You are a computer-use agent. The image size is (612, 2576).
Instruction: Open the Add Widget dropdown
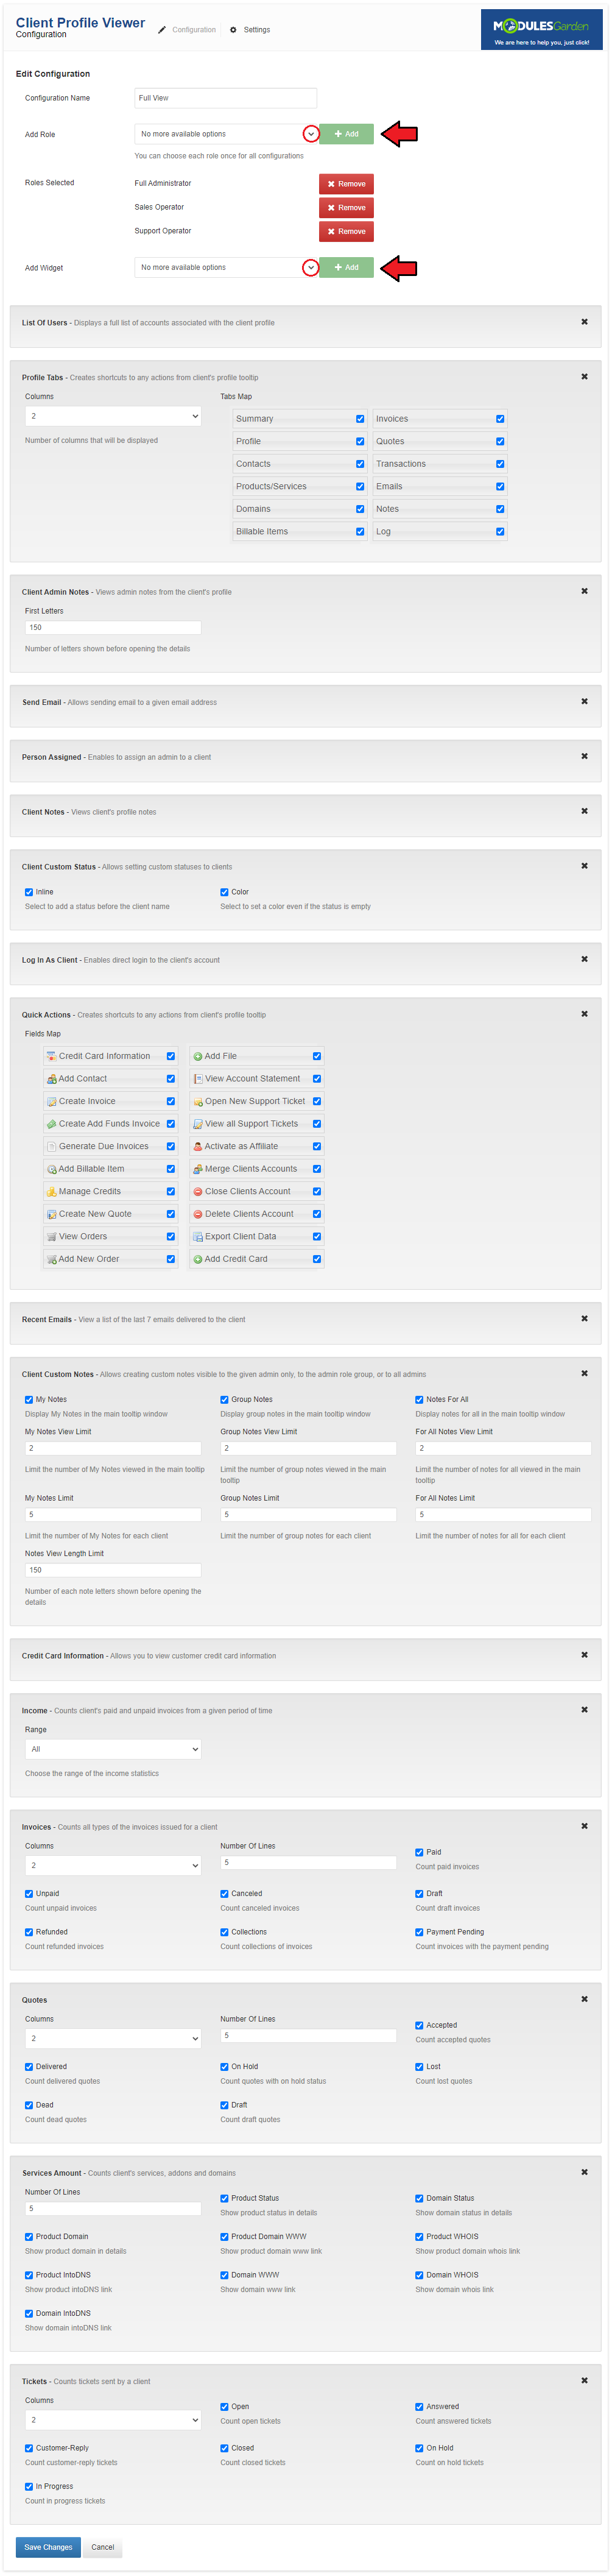[x=226, y=268]
